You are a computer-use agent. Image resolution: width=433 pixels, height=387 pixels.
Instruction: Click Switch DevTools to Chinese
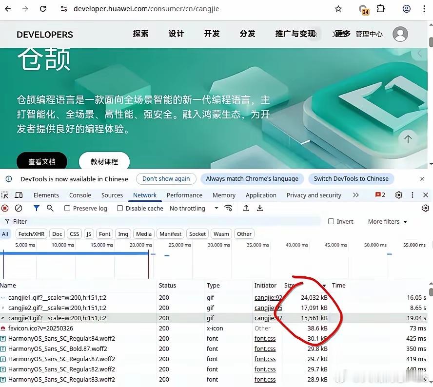click(x=351, y=179)
